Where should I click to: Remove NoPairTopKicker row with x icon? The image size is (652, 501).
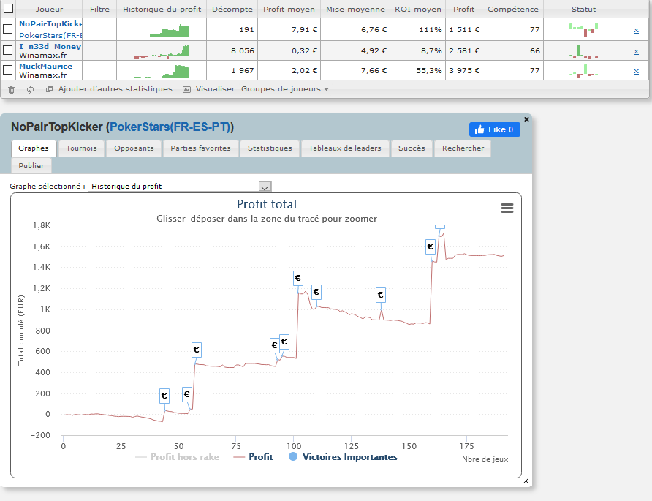click(x=636, y=31)
